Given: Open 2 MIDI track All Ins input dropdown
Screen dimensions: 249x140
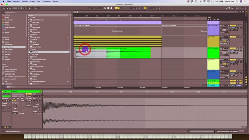Looking at the screenshot, I should [224, 37].
